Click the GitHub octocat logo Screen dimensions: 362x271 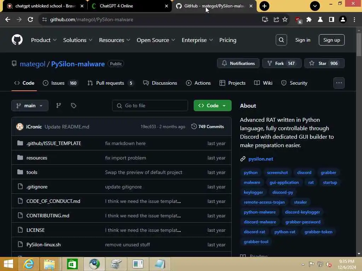coord(17,40)
